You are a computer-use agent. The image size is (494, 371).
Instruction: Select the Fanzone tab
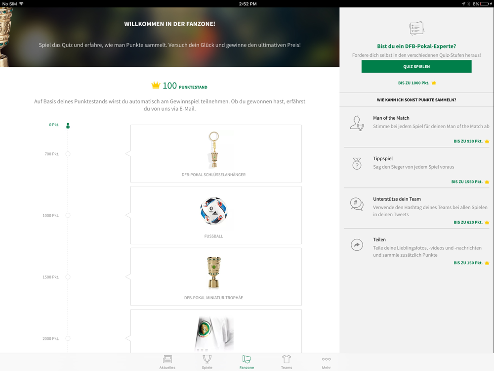247,362
